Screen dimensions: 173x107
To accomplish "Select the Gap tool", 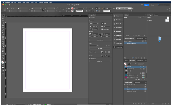I will pos(3,23).
